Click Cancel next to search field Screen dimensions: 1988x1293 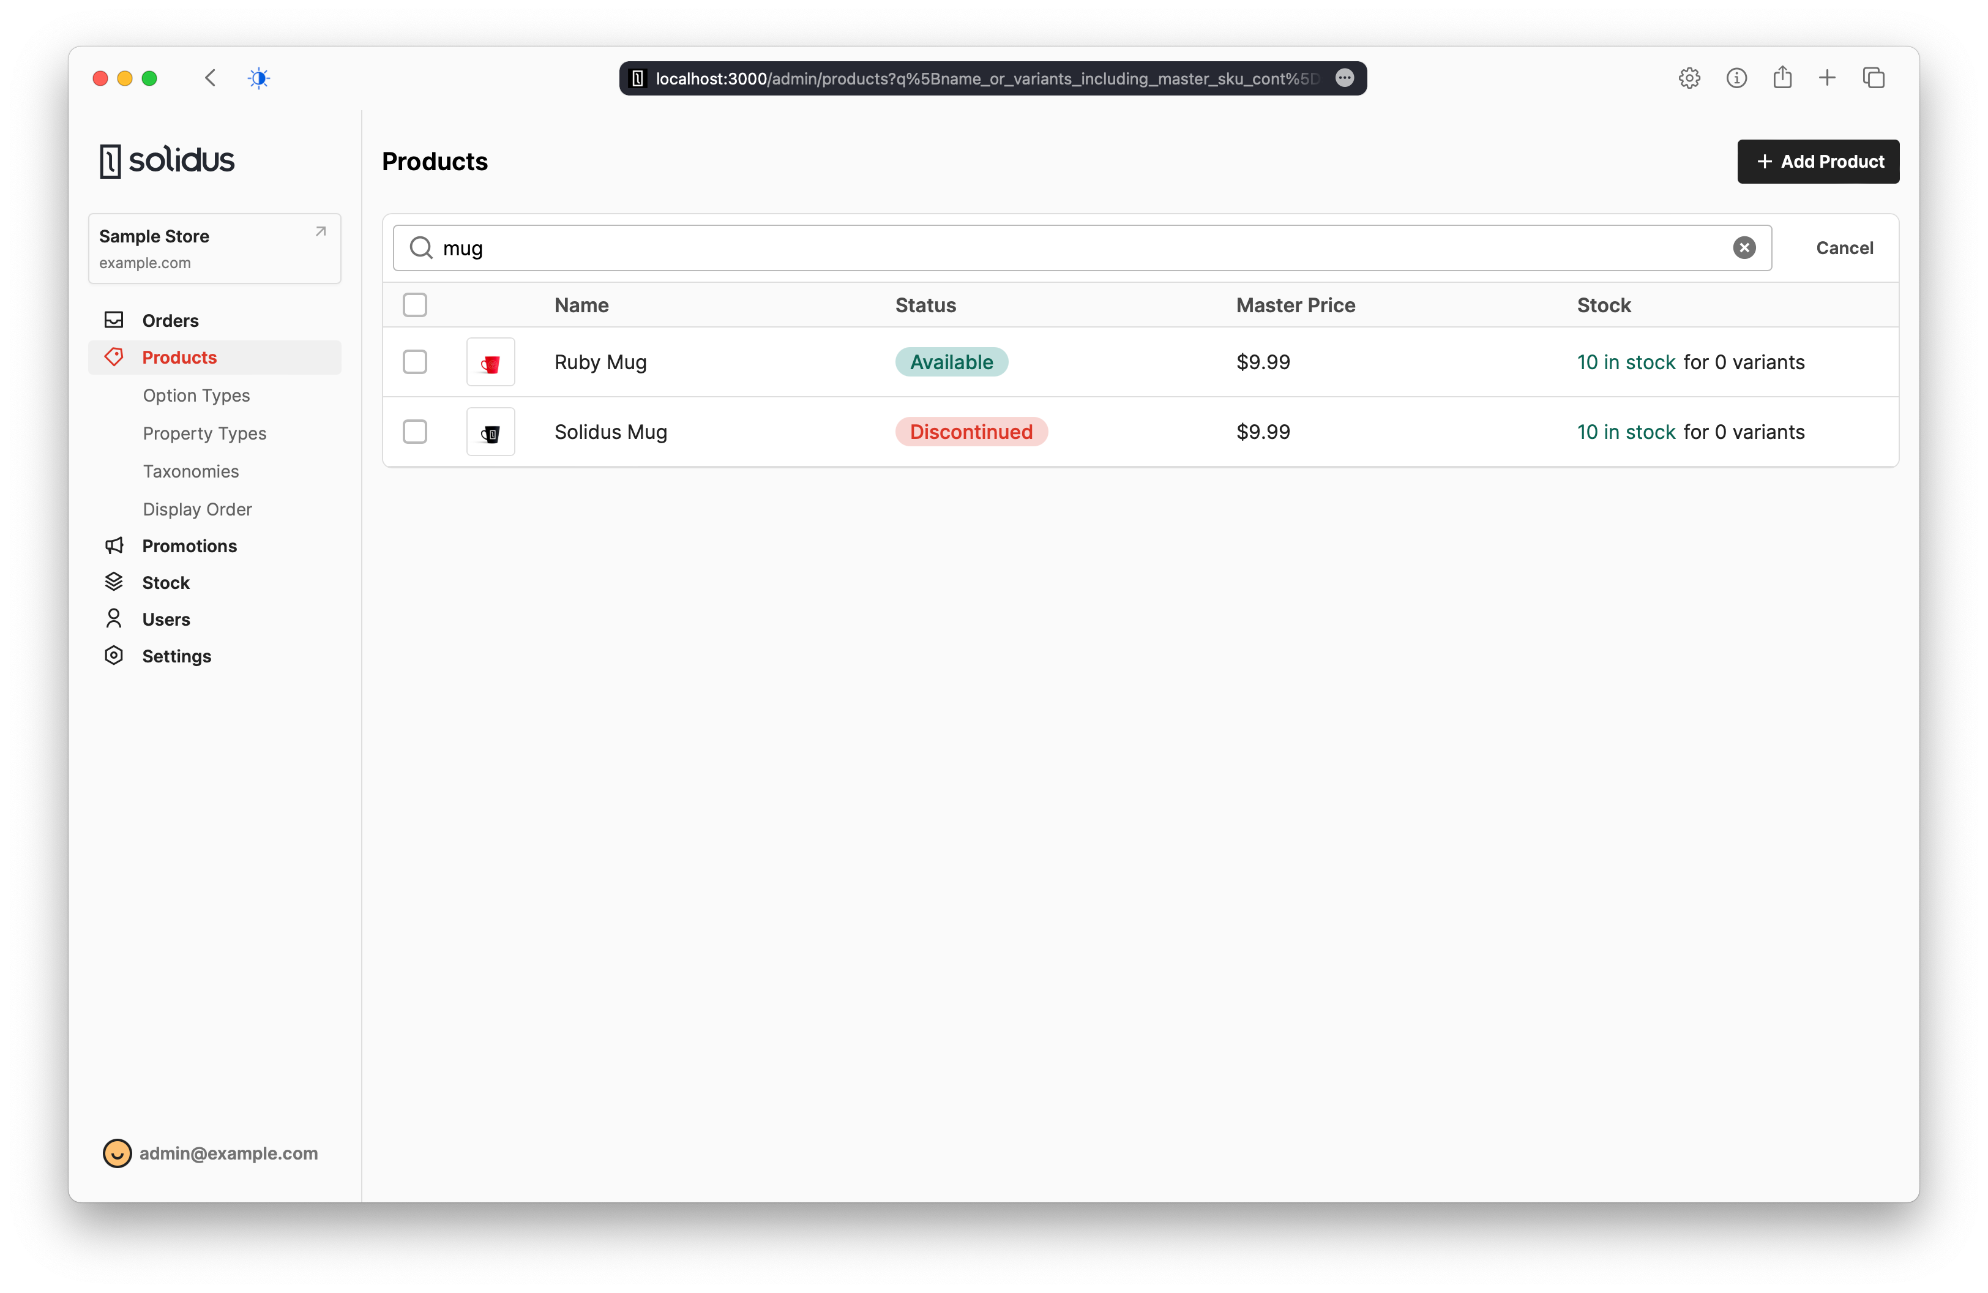click(x=1844, y=248)
